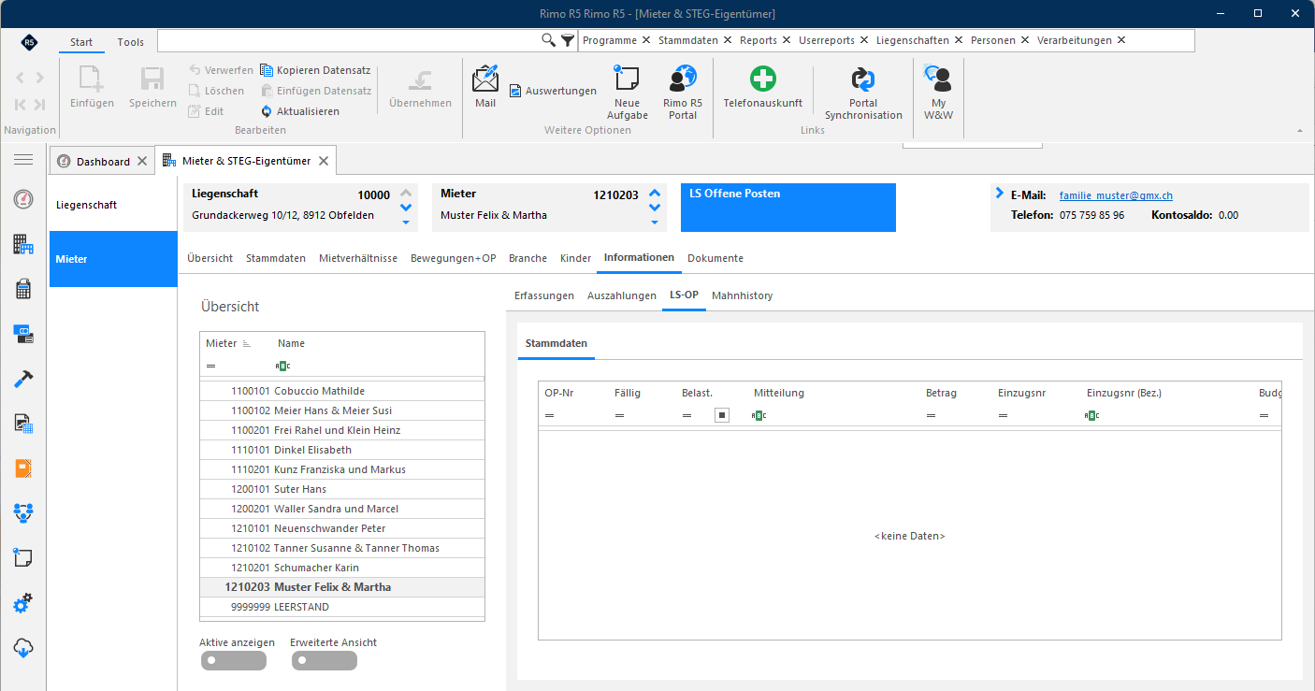This screenshot has width=1315, height=691.
Task: Open Liegenschaft dropdown arrow
Action: coord(406,223)
